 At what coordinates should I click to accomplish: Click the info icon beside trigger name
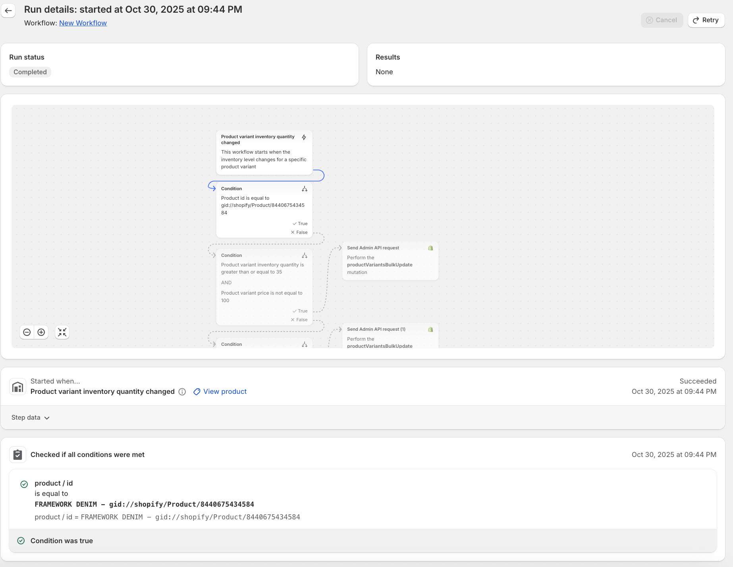click(182, 392)
